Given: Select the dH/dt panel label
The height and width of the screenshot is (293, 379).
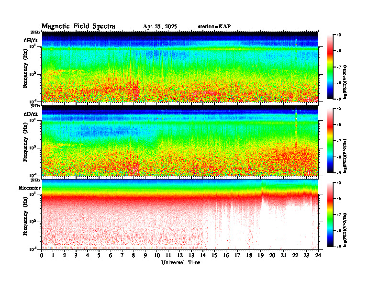Looking at the screenshot, I should (31, 40).
